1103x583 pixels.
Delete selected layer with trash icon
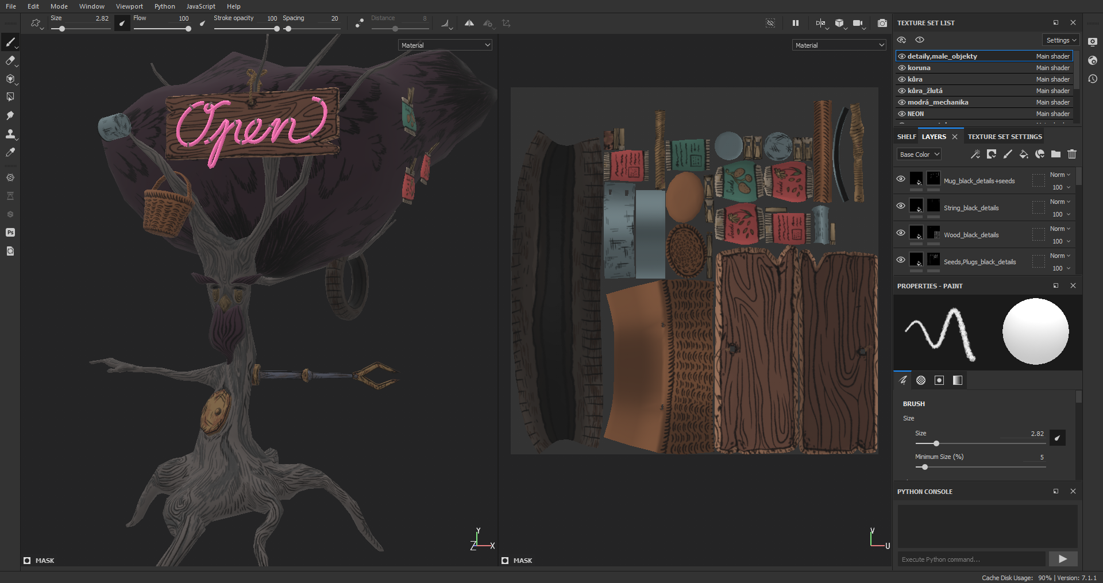(x=1072, y=154)
